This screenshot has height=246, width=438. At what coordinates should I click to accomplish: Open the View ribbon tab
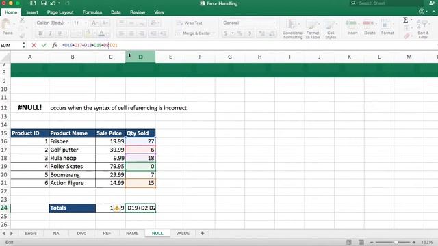[159, 12]
